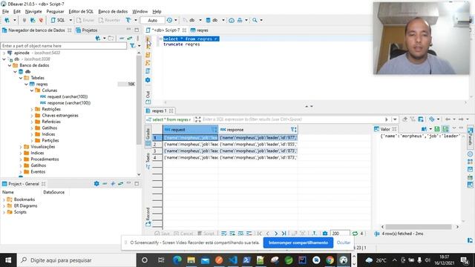475x267 pixels.
Task: Open the filter history dropdown arrow
Action: [394, 119]
